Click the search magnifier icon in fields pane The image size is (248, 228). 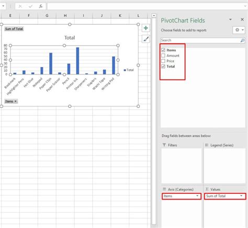242,40
